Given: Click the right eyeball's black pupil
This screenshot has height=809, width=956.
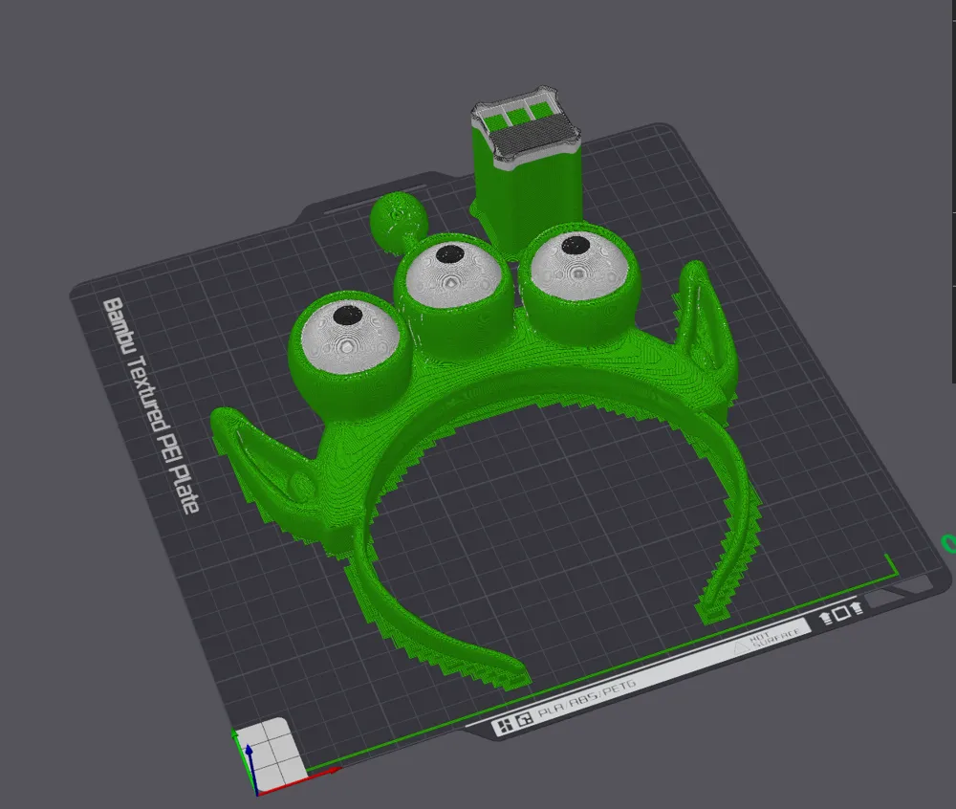Looking at the screenshot, I should (x=575, y=245).
